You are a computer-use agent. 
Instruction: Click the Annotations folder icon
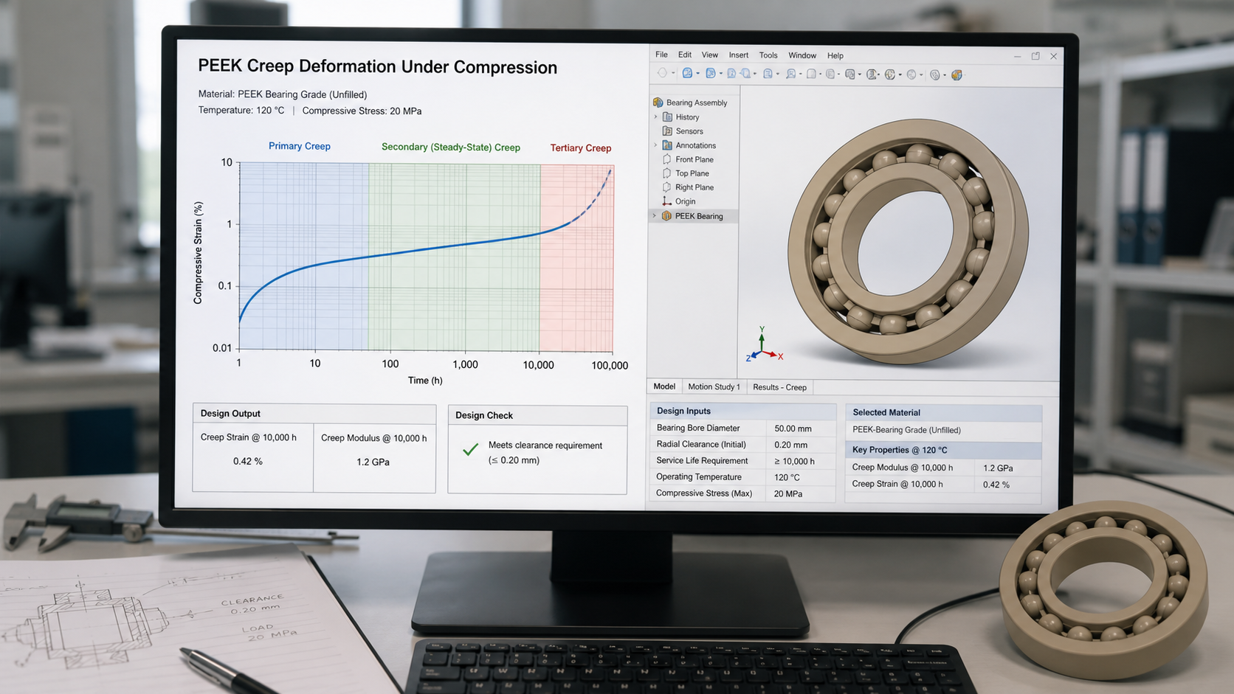pos(667,145)
